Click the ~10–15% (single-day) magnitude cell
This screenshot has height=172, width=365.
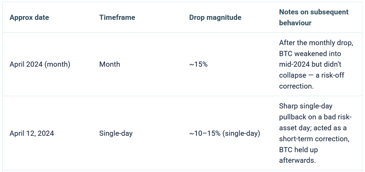(x=224, y=133)
